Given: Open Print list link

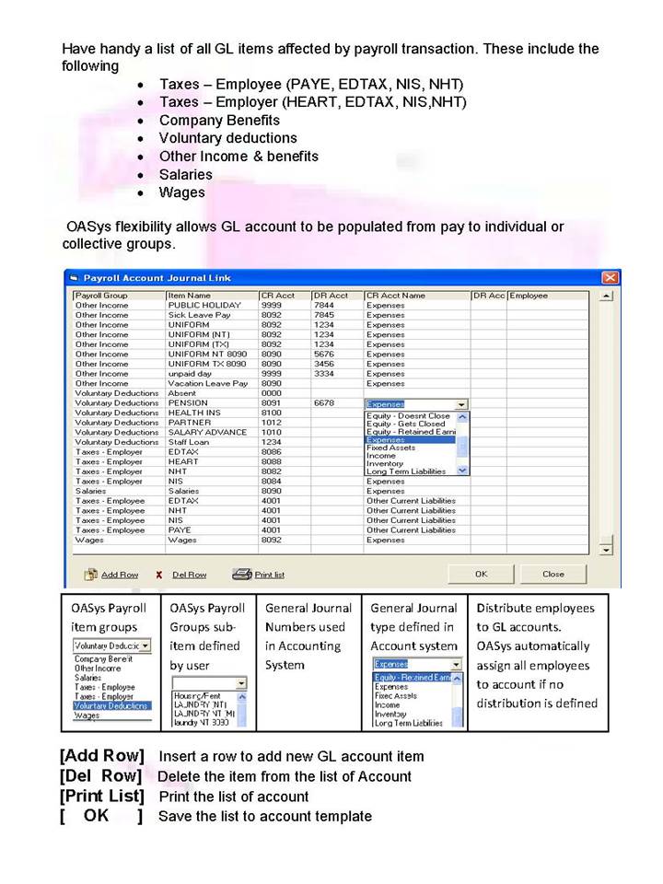Looking at the screenshot, I should [x=270, y=575].
